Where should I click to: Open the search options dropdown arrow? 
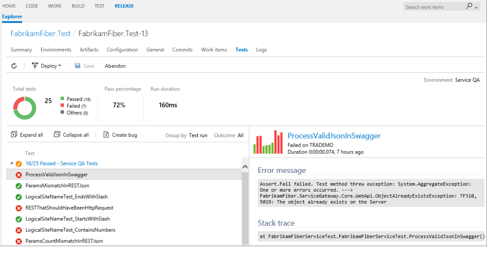476,8
